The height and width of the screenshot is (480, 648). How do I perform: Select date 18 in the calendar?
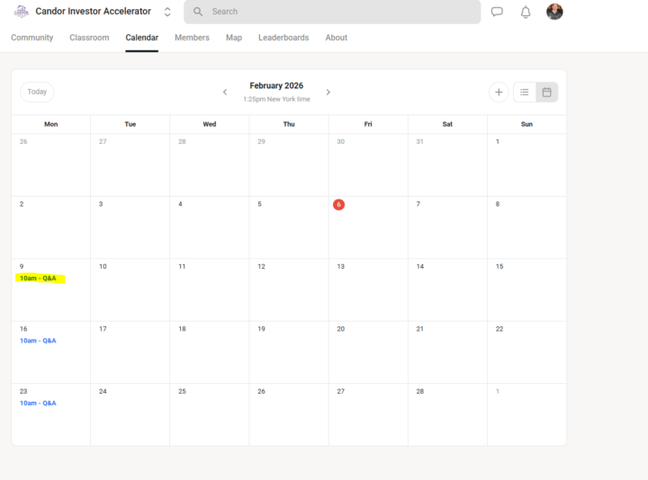click(182, 329)
